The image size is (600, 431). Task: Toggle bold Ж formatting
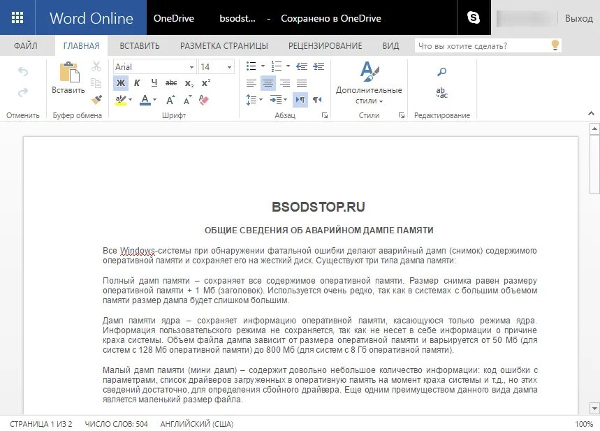coord(121,83)
